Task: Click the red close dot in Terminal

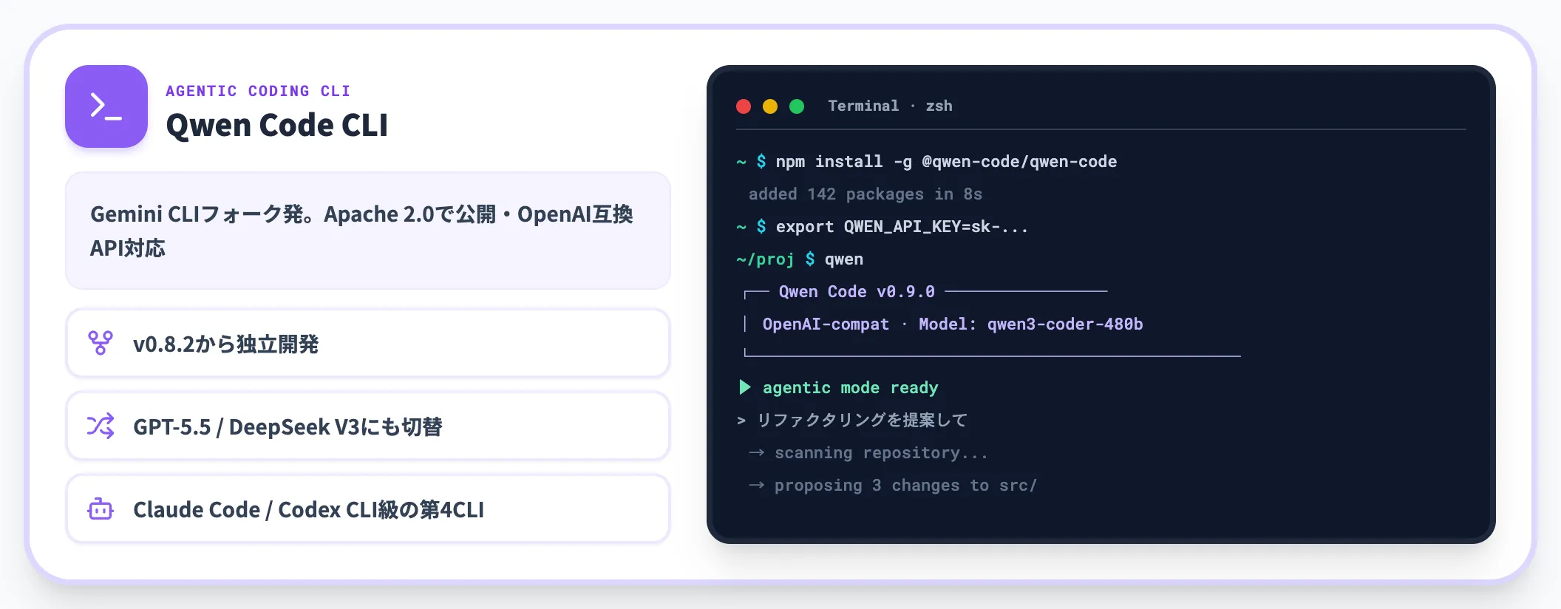Action: [744, 106]
